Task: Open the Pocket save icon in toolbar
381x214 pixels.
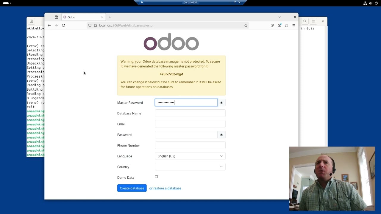Action: (272, 25)
